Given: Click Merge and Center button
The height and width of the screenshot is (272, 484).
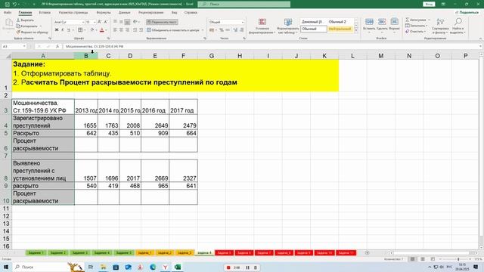Looking at the screenshot, I should pyautogui.click(x=173, y=30).
